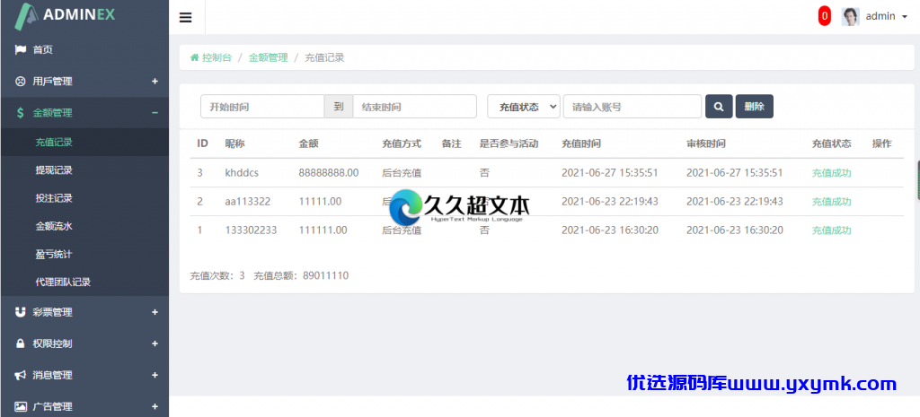Expand 广告管理 with its plus sign

point(155,406)
